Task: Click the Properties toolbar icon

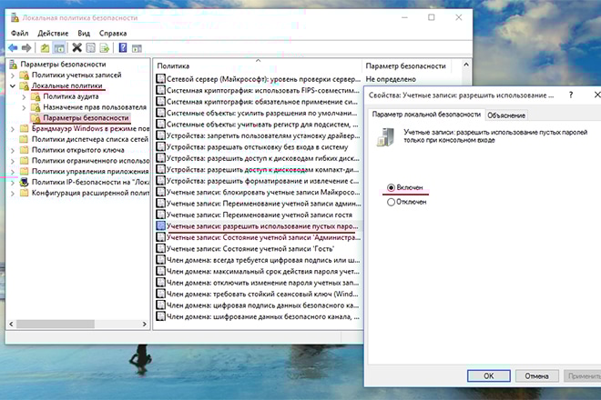Action: [91, 47]
